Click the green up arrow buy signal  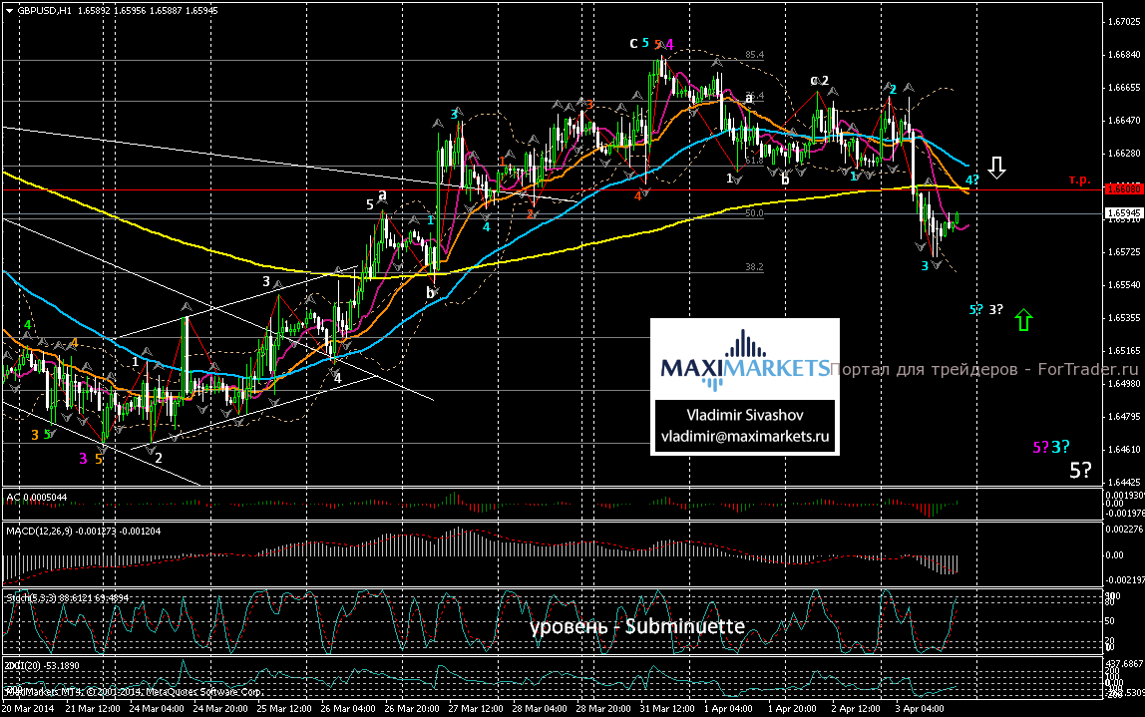1023,320
